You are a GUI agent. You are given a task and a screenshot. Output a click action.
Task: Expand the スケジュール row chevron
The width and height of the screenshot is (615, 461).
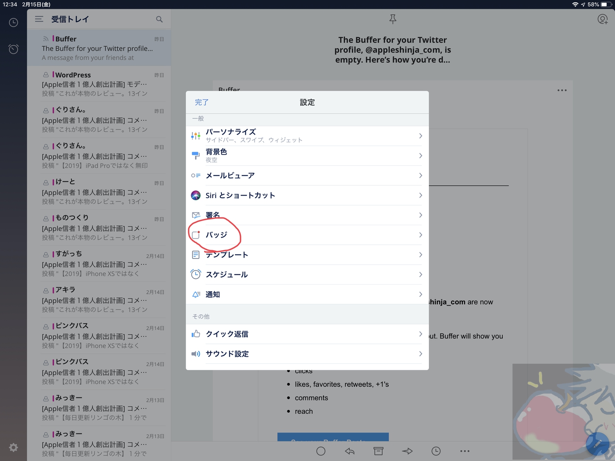(x=420, y=274)
